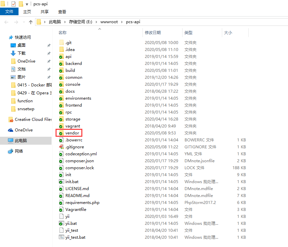The height and width of the screenshot is (247, 288).
Task: Select the vagrant folder name
Action: (73, 126)
